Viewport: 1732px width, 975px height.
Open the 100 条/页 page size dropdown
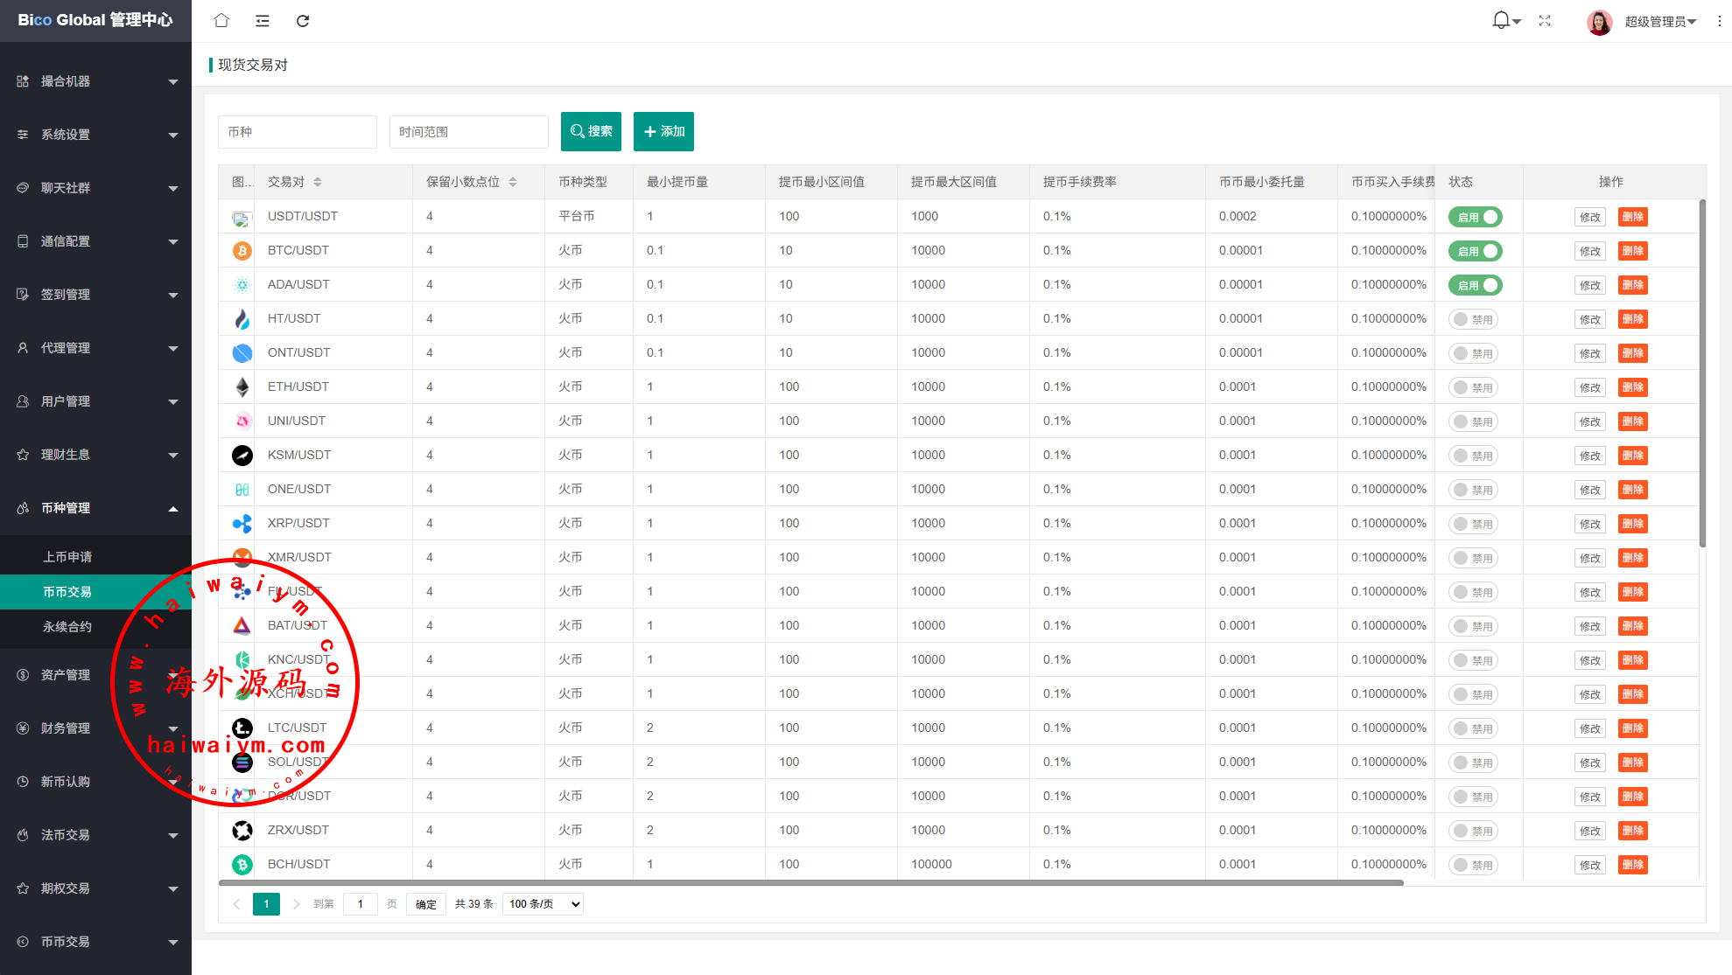[x=543, y=904]
